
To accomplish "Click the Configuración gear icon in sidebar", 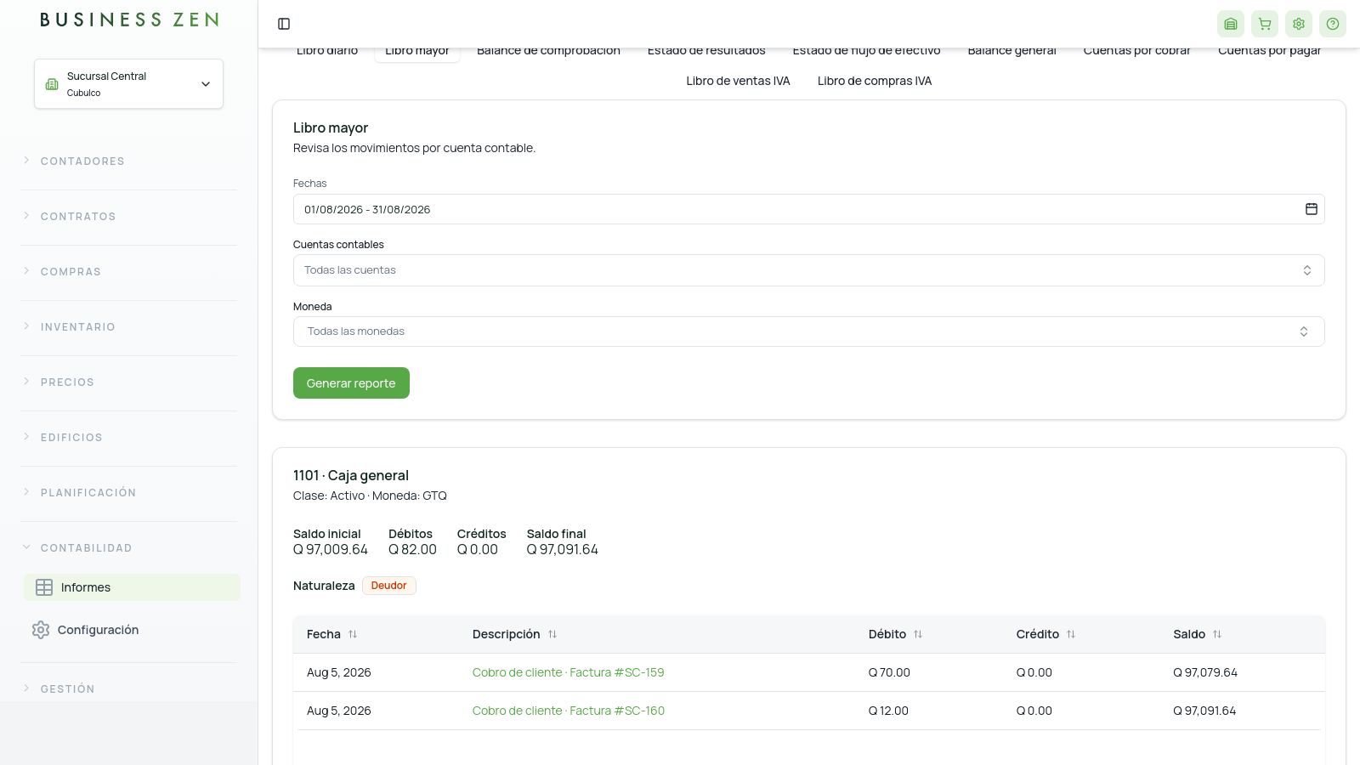I will click(x=41, y=630).
